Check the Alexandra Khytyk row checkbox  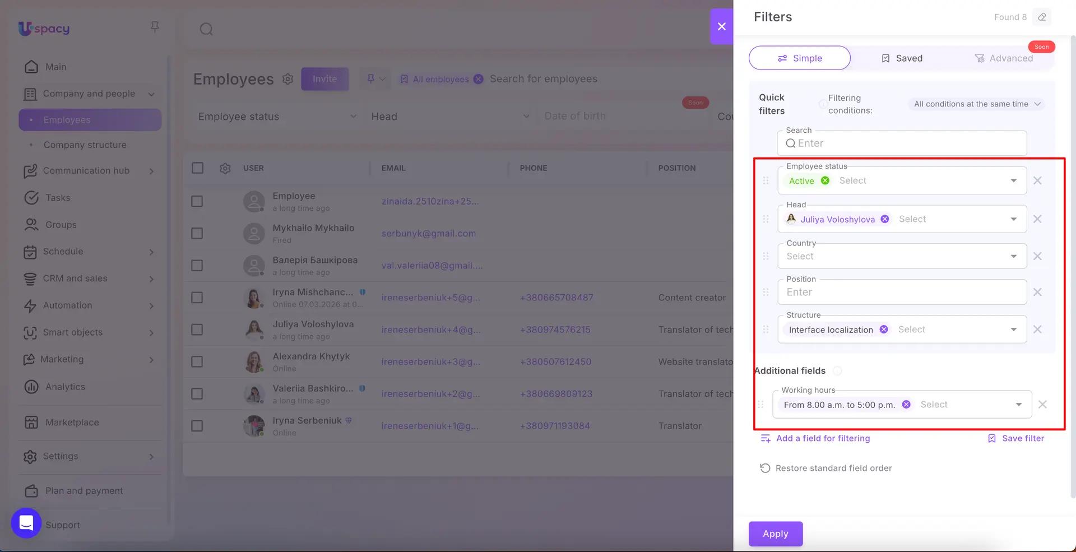point(197,362)
